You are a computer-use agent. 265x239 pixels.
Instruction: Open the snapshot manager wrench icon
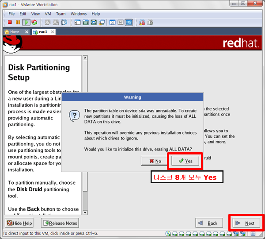(64, 22)
